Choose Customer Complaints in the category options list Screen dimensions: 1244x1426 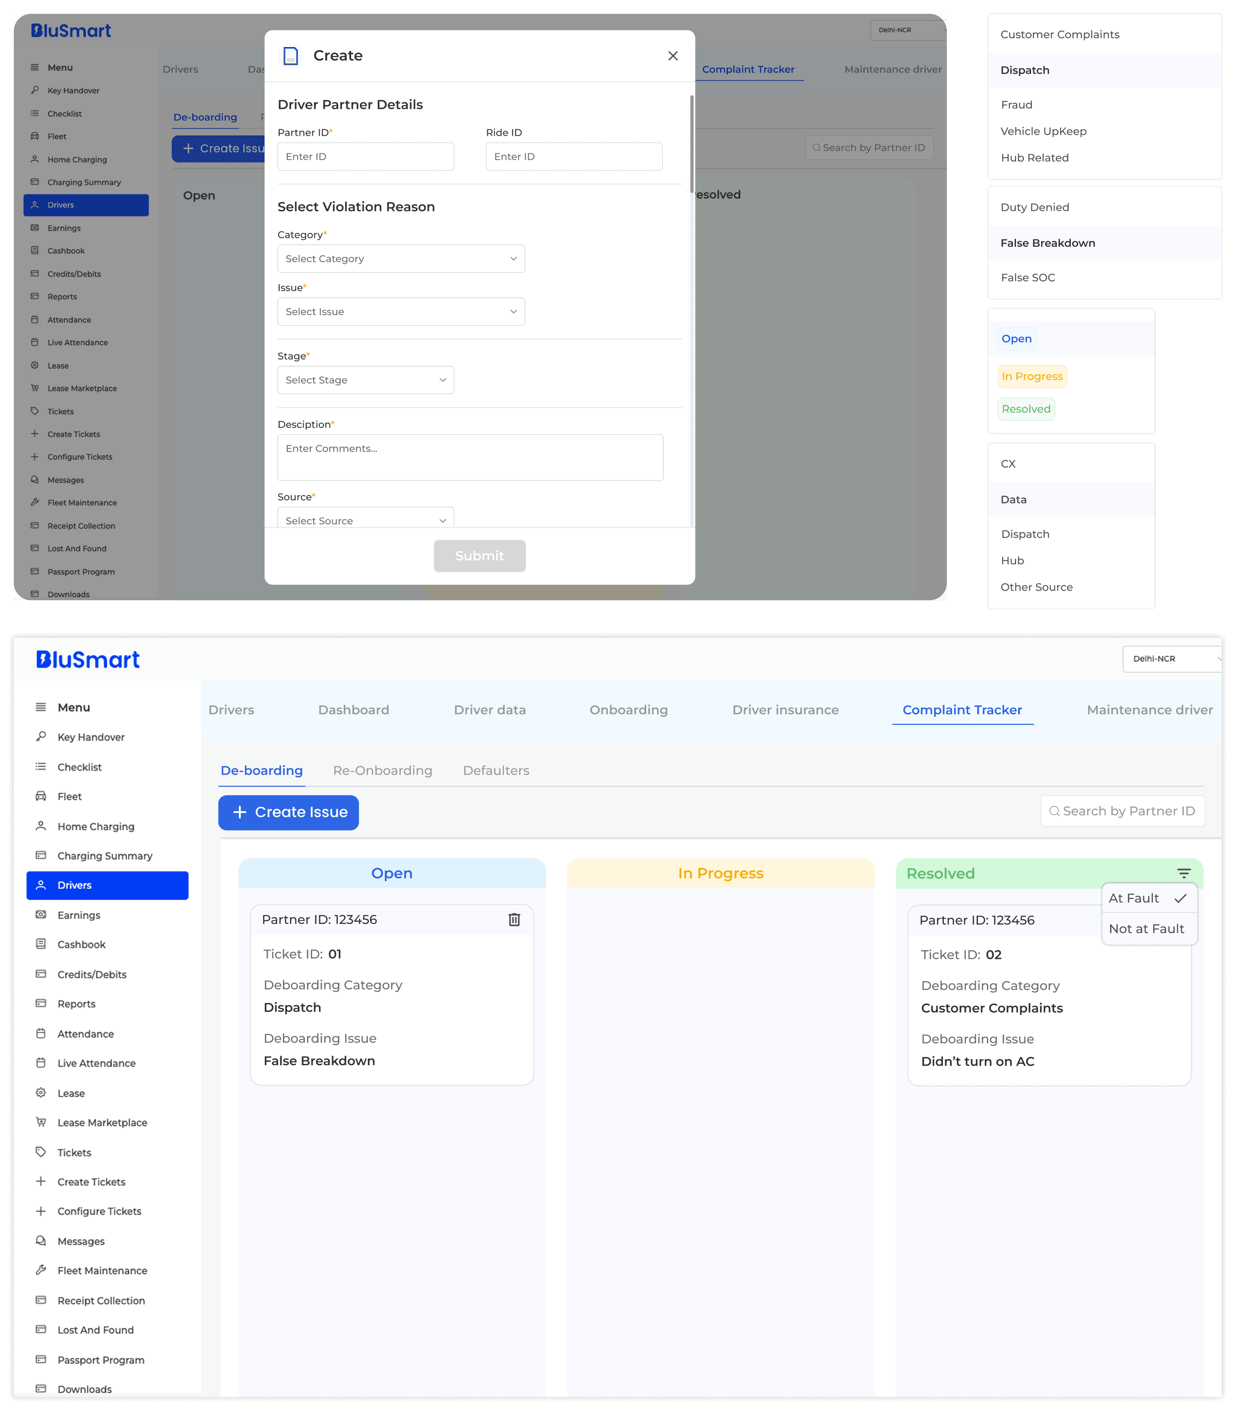(x=1059, y=34)
